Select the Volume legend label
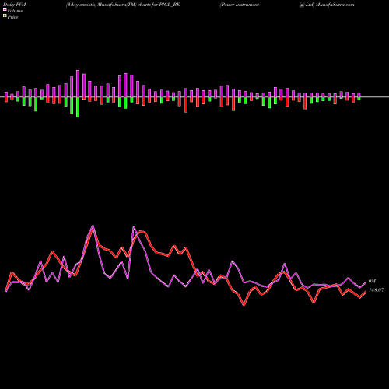 (x=15, y=11)
